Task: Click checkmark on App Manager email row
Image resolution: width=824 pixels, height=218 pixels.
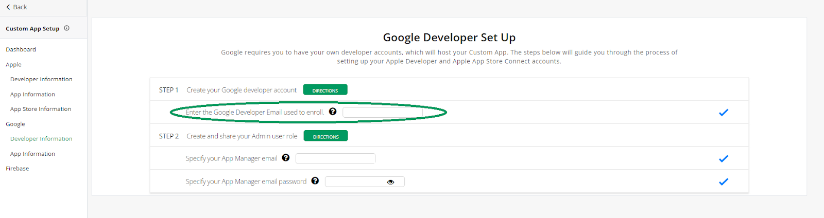Action: coord(724,159)
